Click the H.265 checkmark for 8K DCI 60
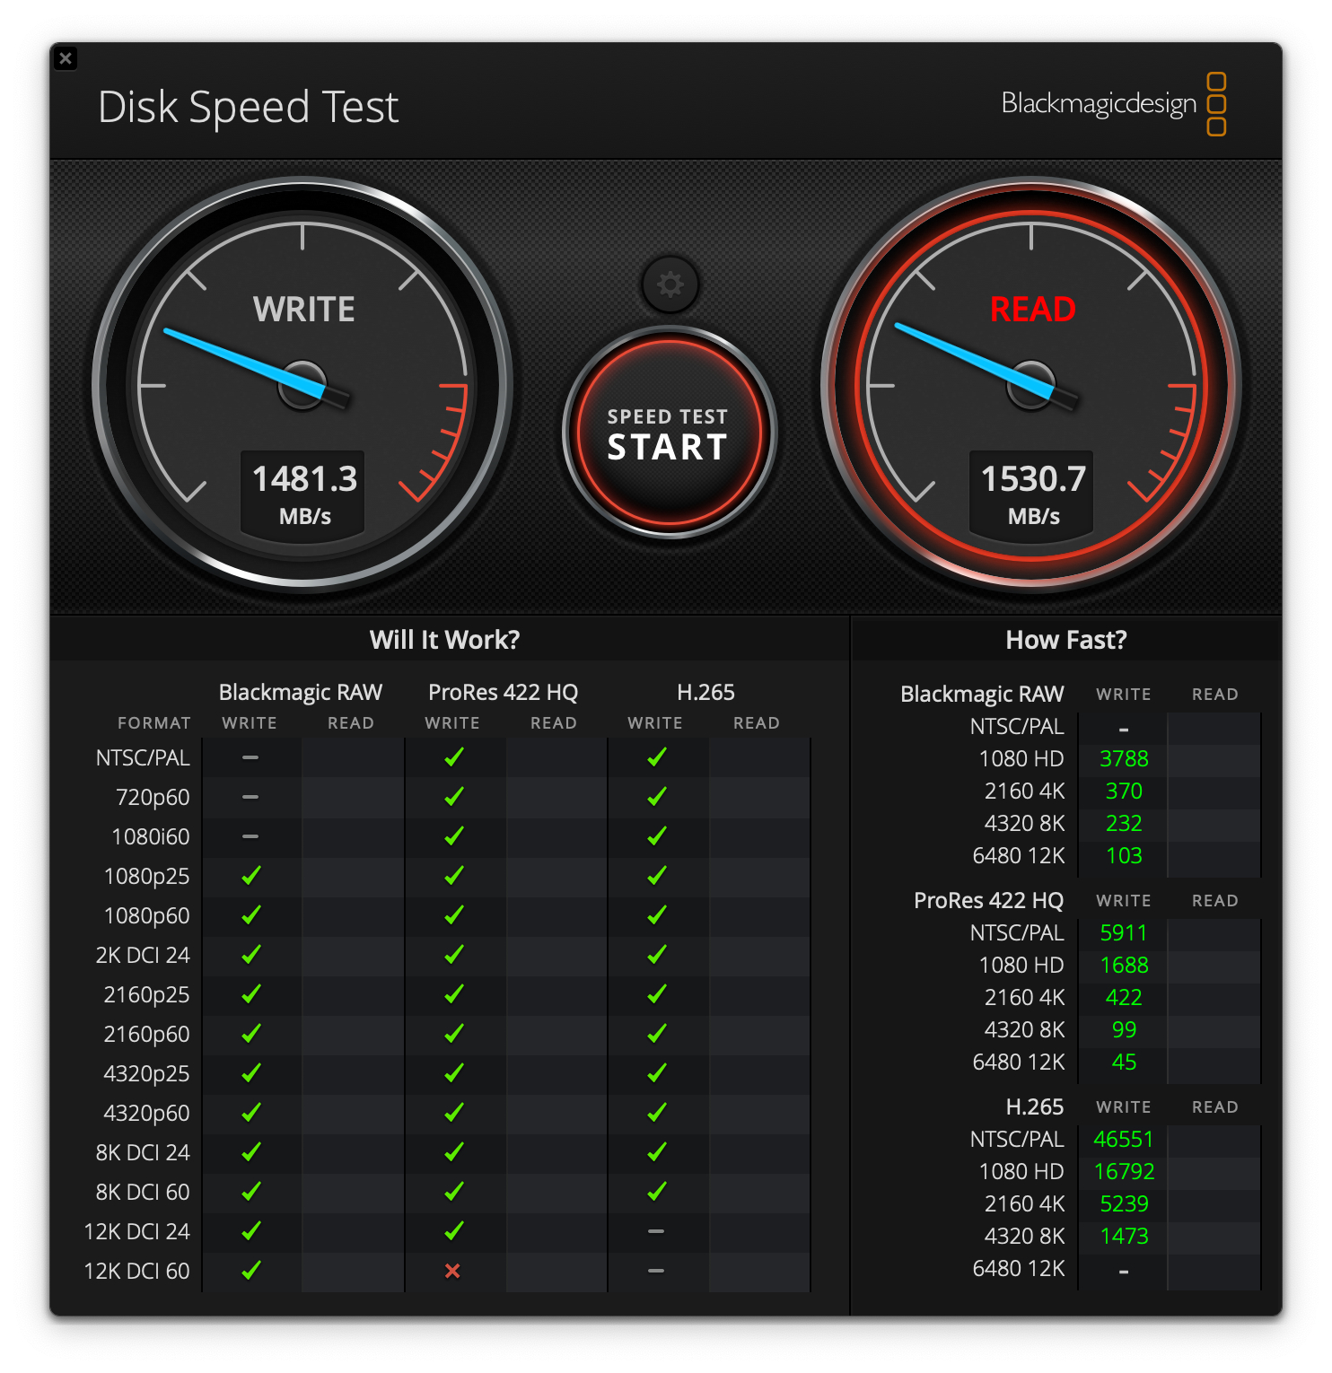 click(657, 1191)
